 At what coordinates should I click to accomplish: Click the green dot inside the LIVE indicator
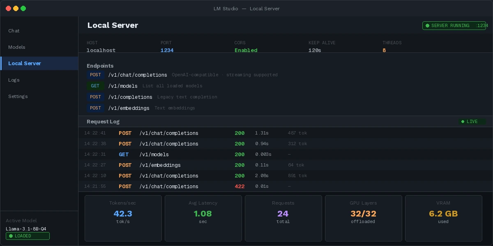(463, 121)
